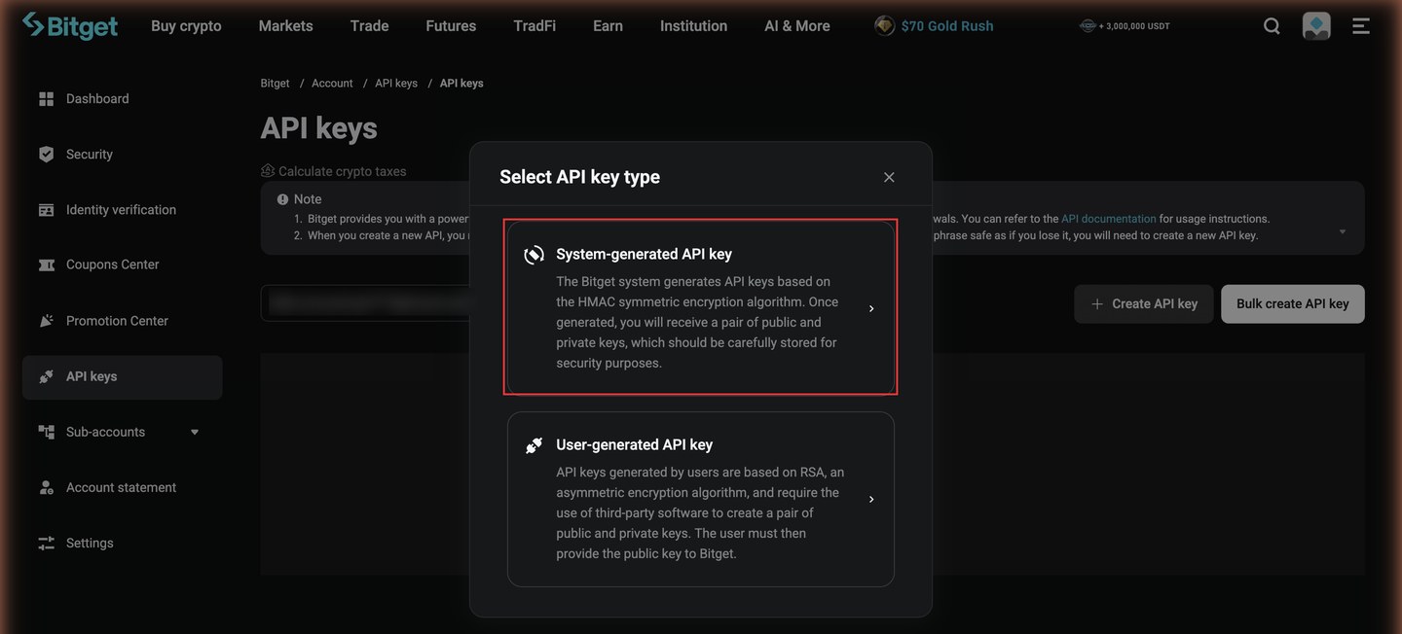The width and height of the screenshot is (1402, 634).
Task: Open the API documentation link
Action: pos(1109,219)
